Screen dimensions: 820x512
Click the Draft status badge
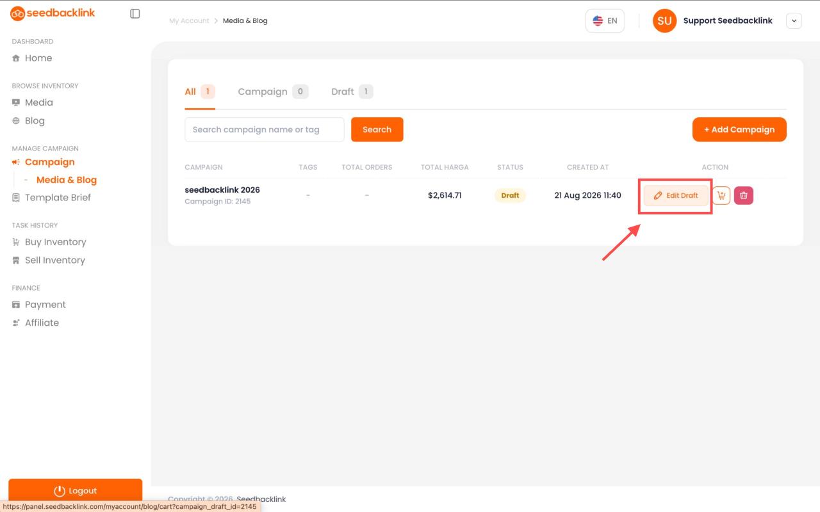pos(510,195)
